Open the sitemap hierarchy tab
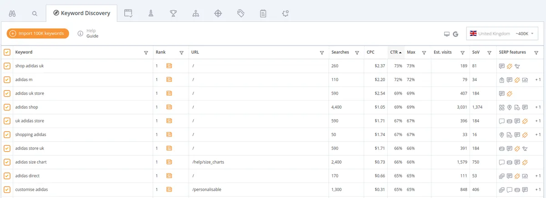Image resolution: width=546 pixels, height=198 pixels. (196, 13)
